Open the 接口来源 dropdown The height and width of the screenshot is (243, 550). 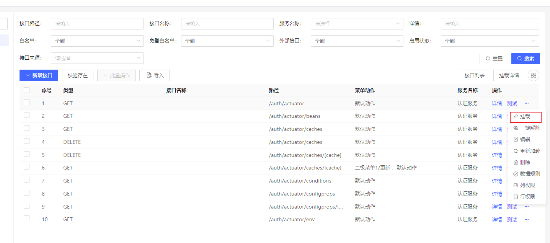coord(97,58)
